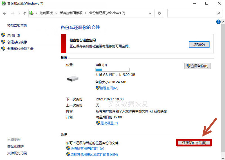This screenshot has height=160, width=225.
Task: Select text 检查备份磁盘空间
Action: (83, 40)
